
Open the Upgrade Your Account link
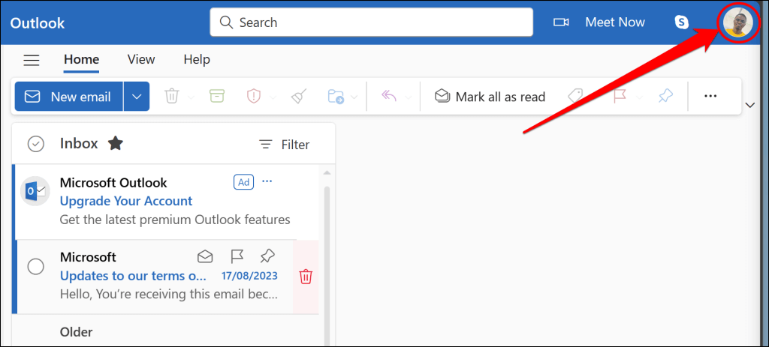(126, 201)
